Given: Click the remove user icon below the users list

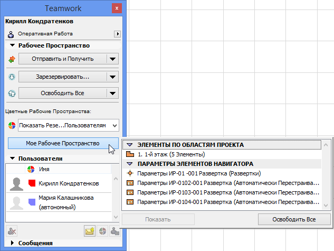Looking at the screenshot, I should (x=12, y=231).
